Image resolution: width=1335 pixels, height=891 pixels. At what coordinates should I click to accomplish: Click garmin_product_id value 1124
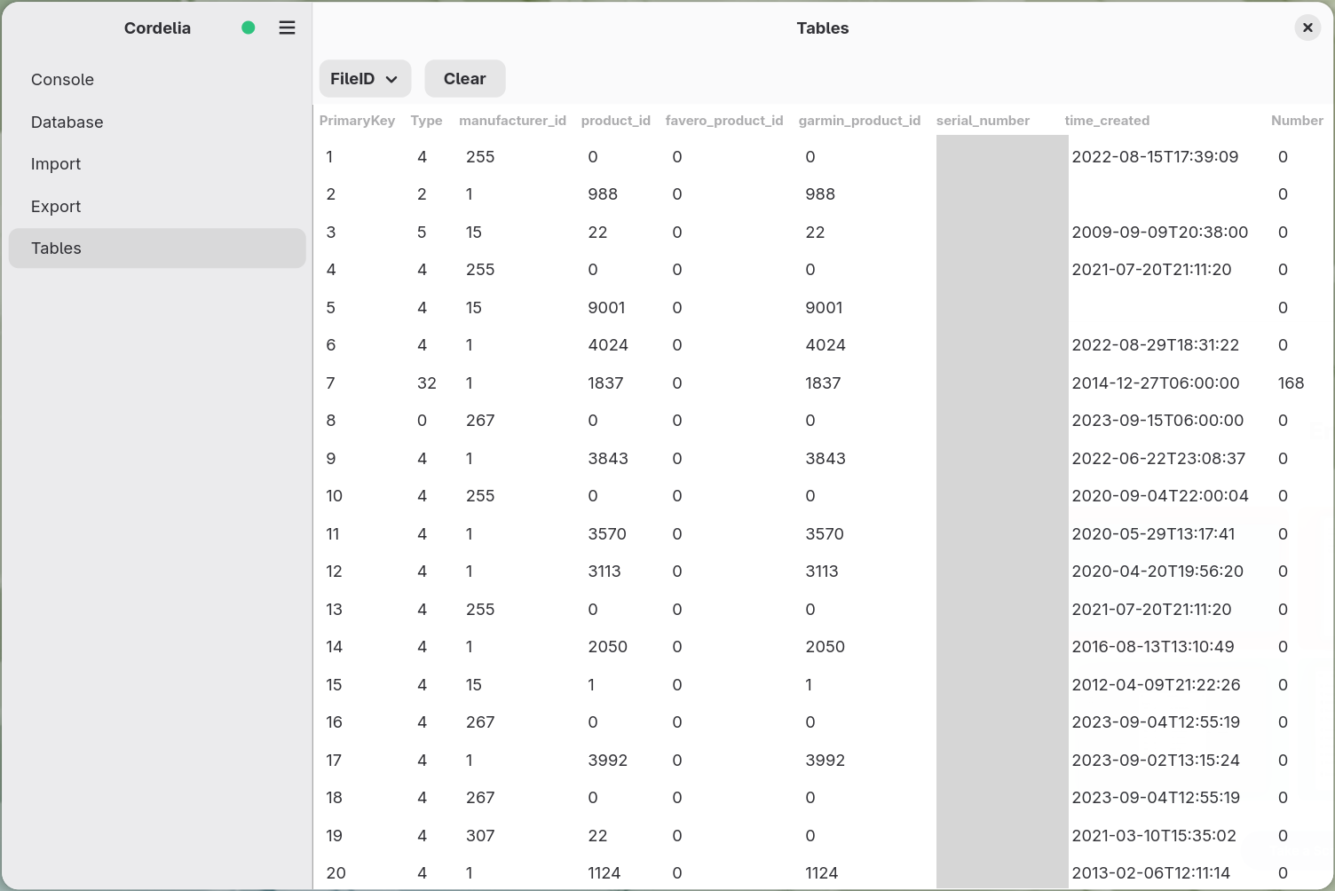[821, 873]
